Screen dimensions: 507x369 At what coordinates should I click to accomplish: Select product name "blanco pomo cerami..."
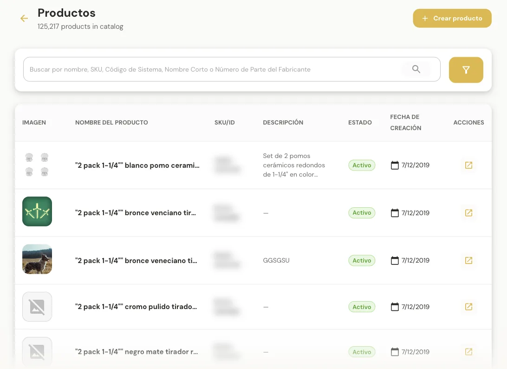point(137,165)
